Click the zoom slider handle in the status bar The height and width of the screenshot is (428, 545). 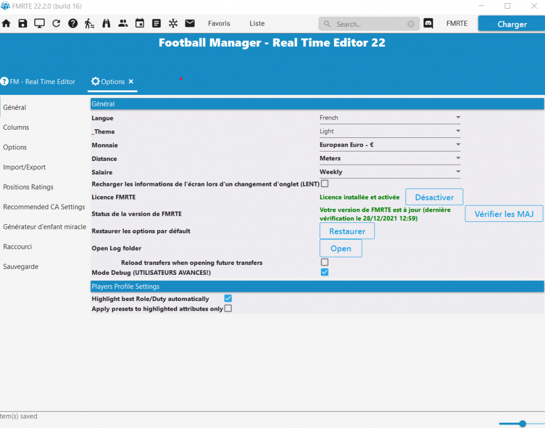pos(523,424)
